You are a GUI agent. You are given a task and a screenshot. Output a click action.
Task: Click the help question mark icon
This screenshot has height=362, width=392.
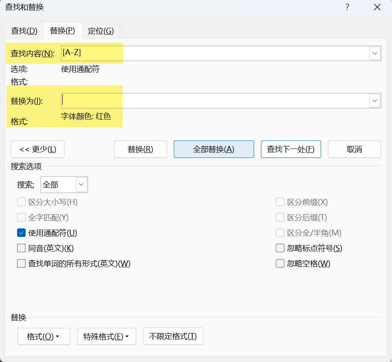coord(347,7)
